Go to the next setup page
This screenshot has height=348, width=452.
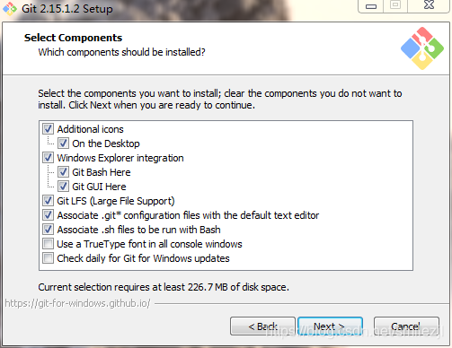click(x=330, y=326)
